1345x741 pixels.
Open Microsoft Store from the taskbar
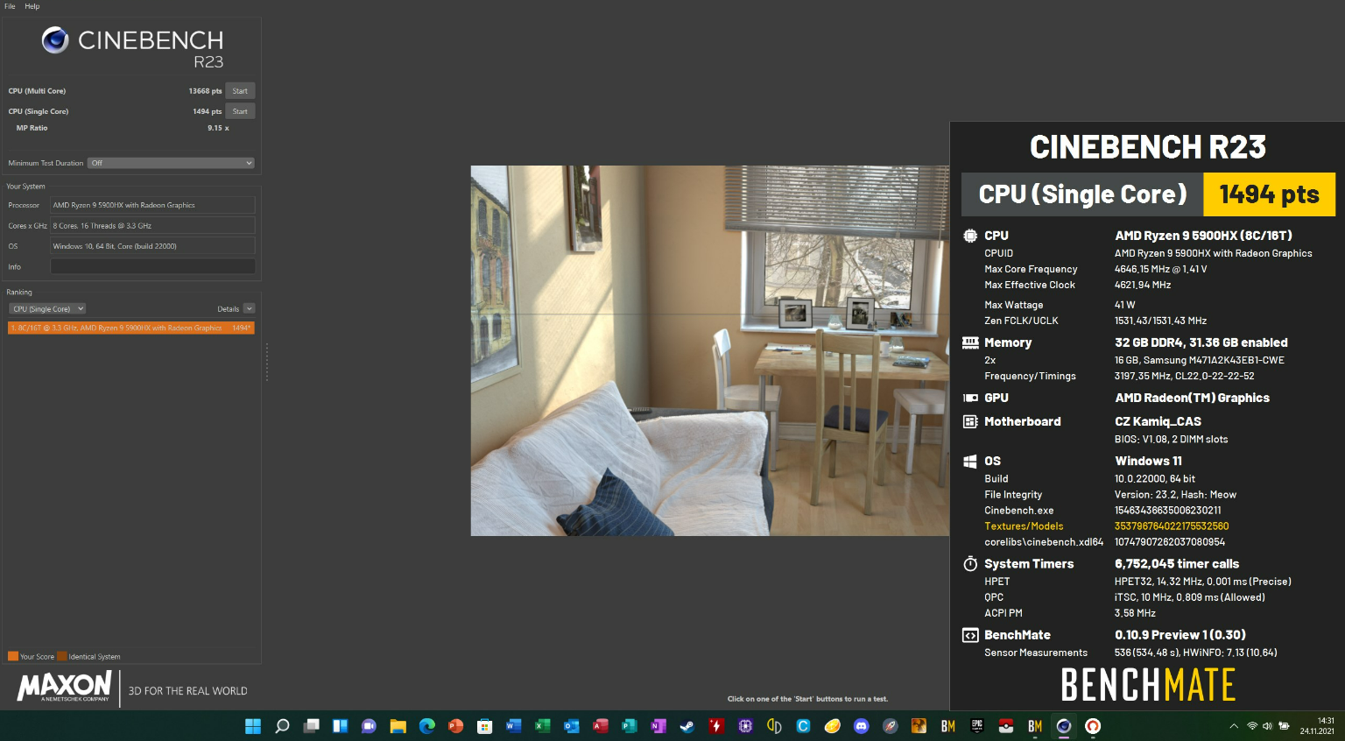click(x=484, y=726)
